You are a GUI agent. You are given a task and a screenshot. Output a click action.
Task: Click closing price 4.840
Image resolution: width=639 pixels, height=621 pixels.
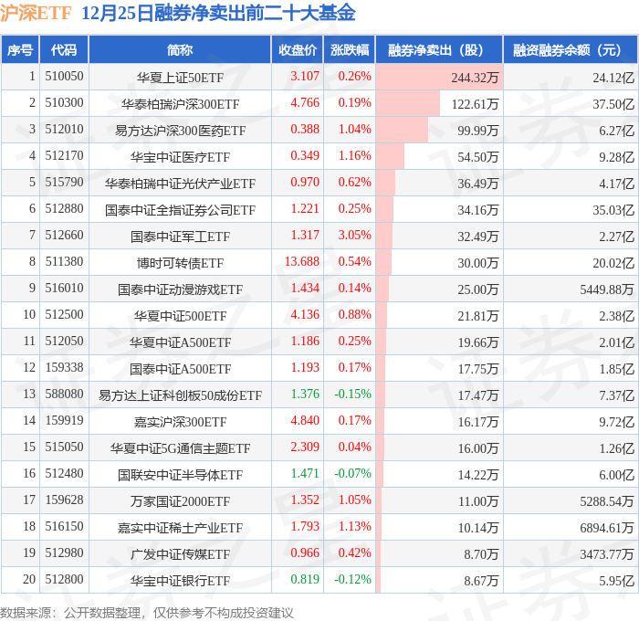click(305, 420)
